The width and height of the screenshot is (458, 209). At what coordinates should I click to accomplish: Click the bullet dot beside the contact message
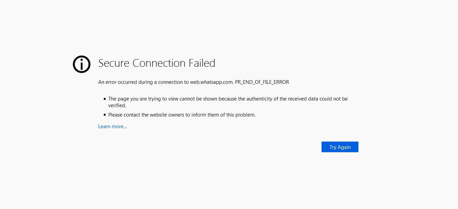click(x=105, y=115)
